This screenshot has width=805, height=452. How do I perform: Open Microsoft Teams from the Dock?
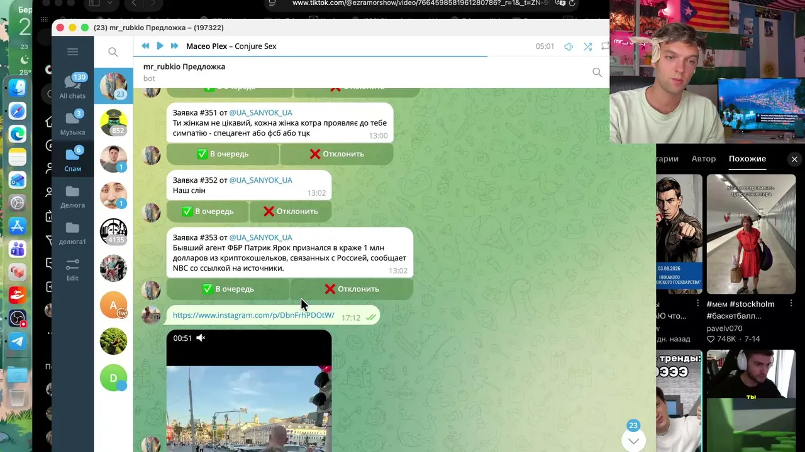point(17,249)
